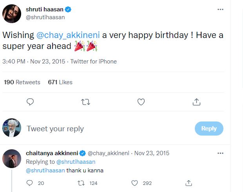Open the 3:40 PM Nov 23, 2015 timestamp
The height and width of the screenshot is (192, 243).
coord(34,62)
